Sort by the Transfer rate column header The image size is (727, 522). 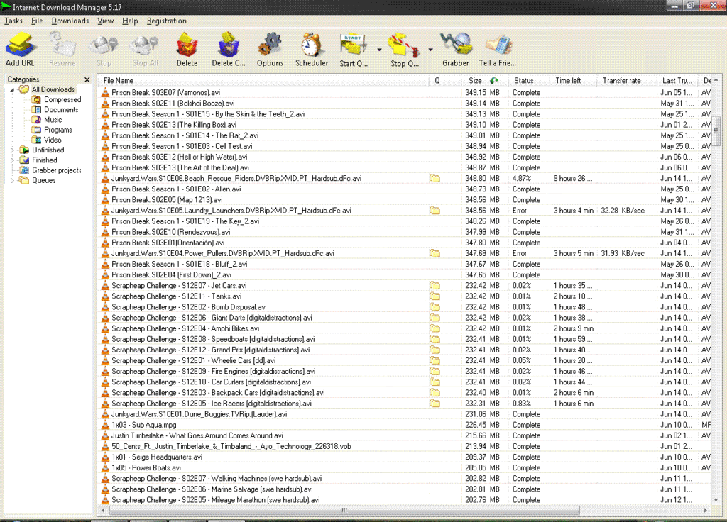click(626, 81)
